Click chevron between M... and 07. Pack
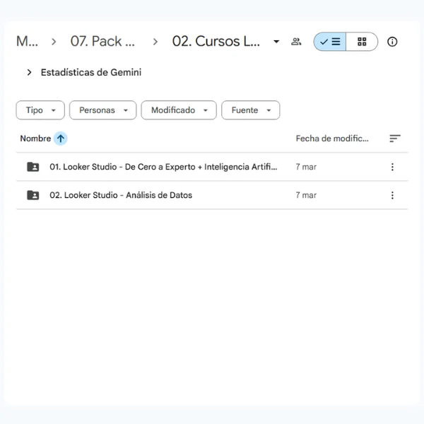Image resolution: width=424 pixels, height=424 pixels. 54,42
